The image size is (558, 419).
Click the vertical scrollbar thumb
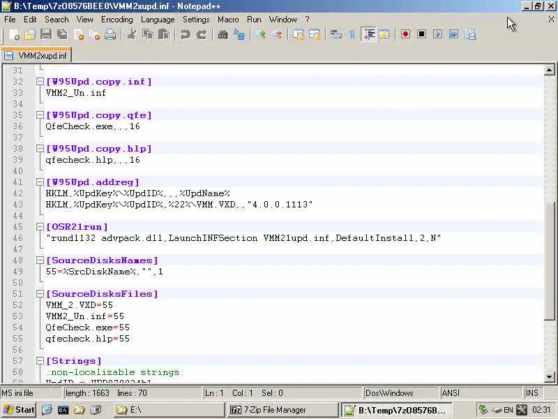(549, 260)
